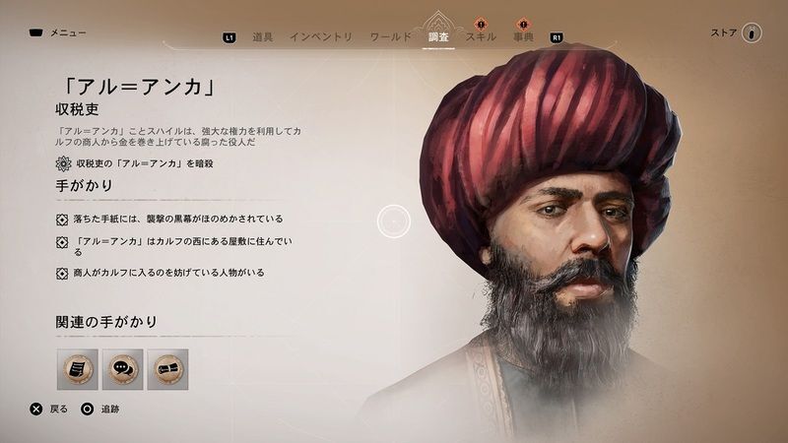788x443 pixels.
Task: Select the merchant obstruction clue marker
Action: tap(62, 274)
